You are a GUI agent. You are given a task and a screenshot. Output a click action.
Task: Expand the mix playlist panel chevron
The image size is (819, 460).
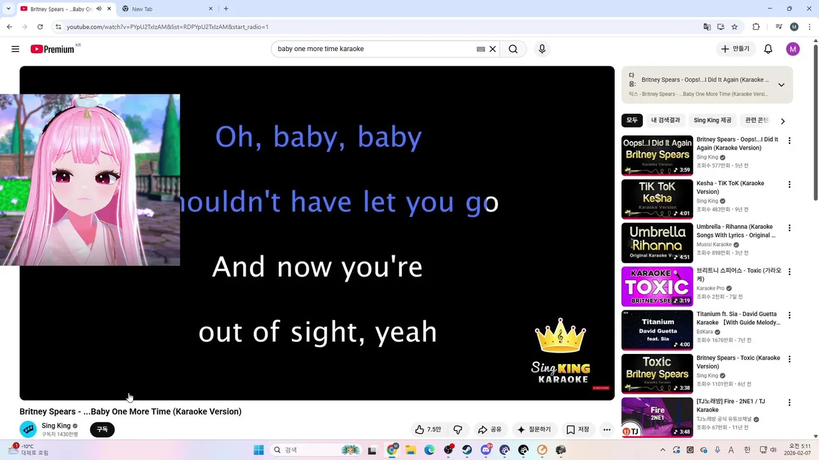(x=781, y=85)
